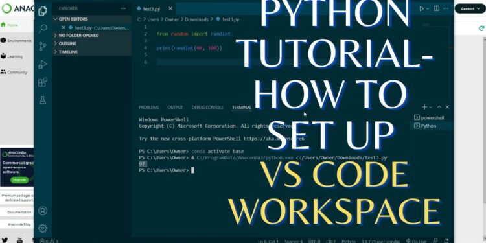
Task: Run the Python file with play icon
Action: point(422,8)
